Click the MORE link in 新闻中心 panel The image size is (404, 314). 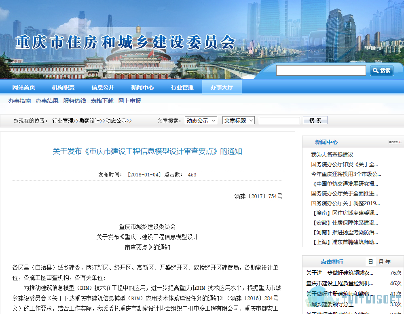(x=395, y=142)
